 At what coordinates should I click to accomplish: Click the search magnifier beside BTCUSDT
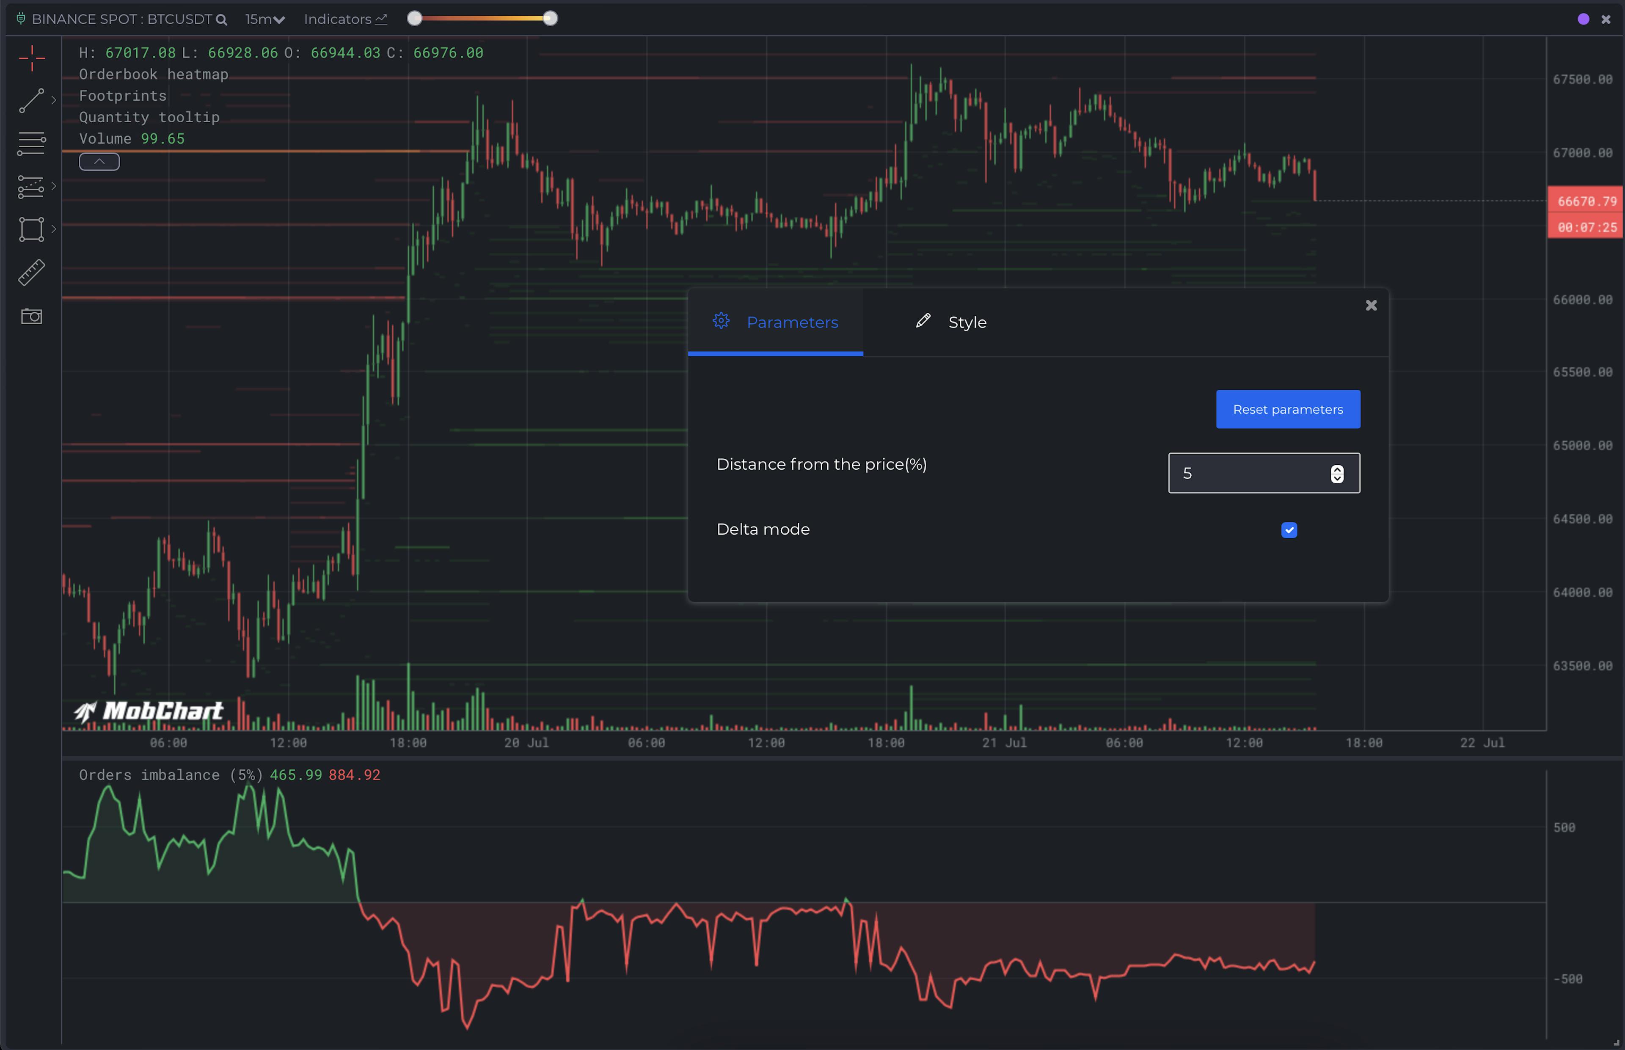(221, 20)
